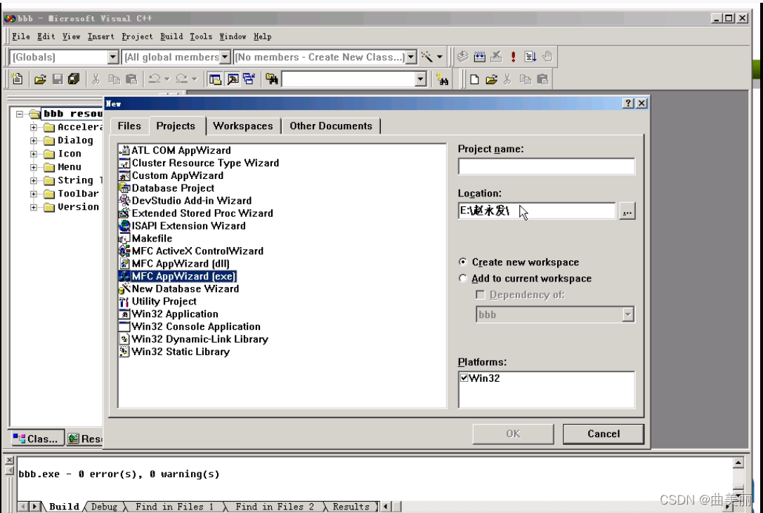Click the Save toolbar icon
The width and height of the screenshot is (763, 513).
pyautogui.click(x=58, y=79)
